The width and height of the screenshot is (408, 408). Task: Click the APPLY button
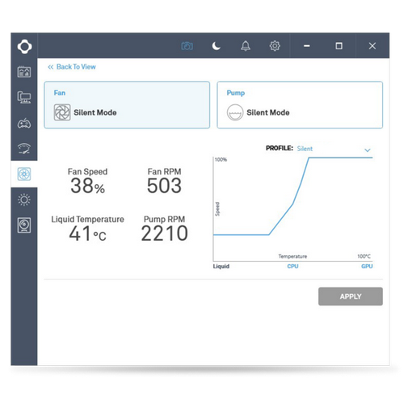pos(351,297)
